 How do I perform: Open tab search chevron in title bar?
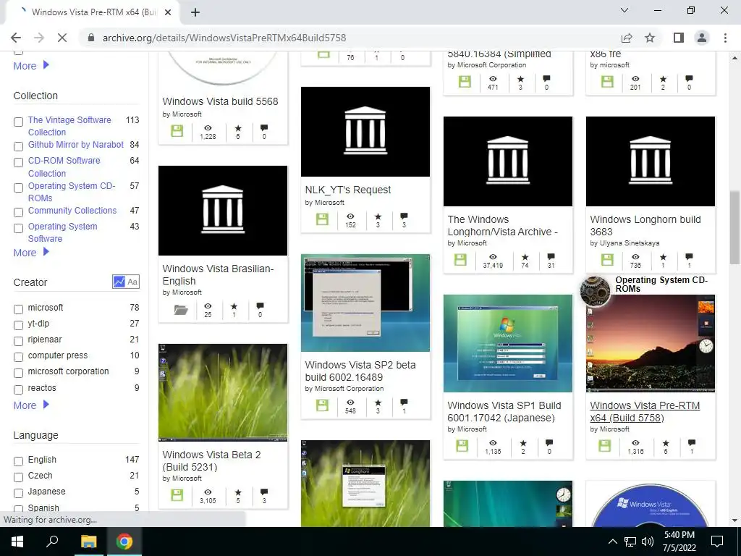click(x=624, y=10)
